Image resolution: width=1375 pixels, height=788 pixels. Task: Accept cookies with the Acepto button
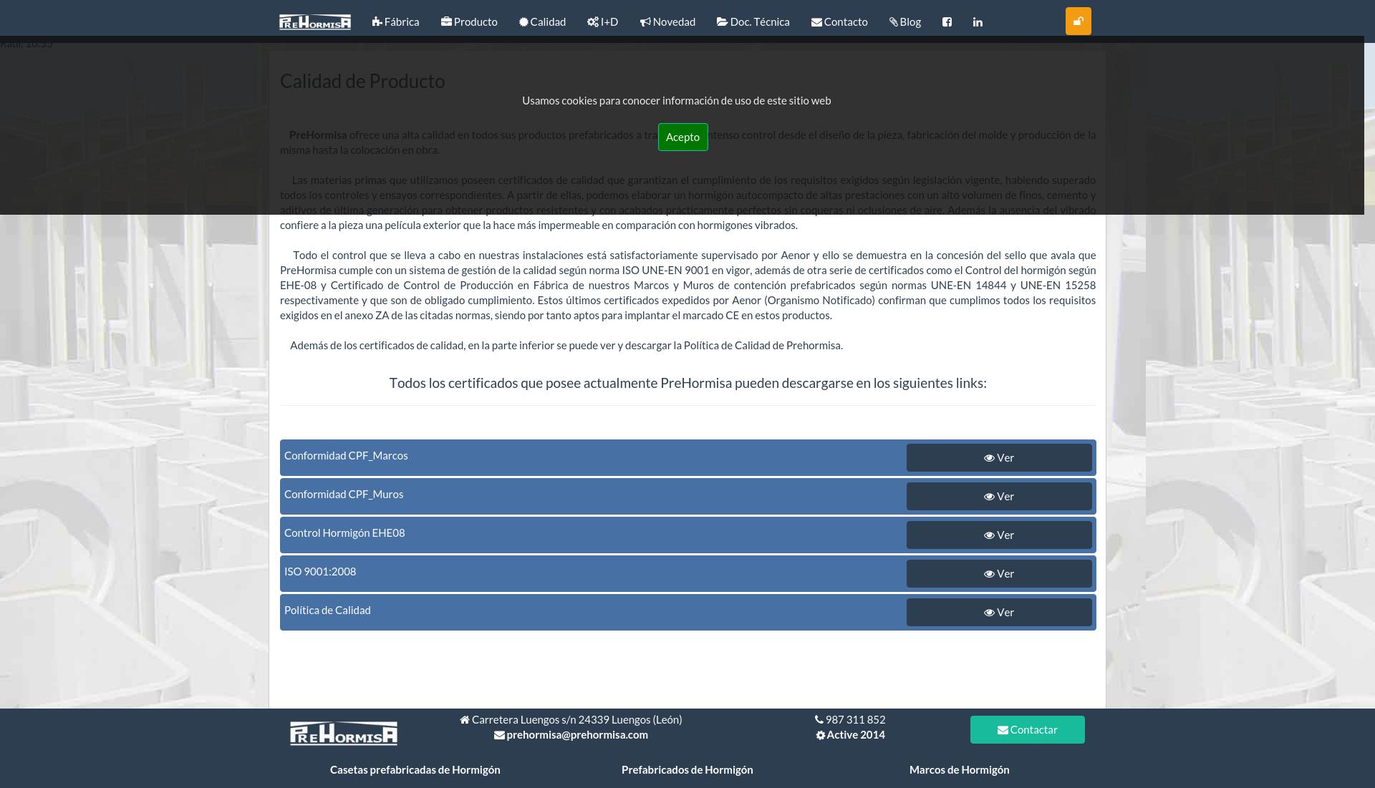tap(682, 137)
